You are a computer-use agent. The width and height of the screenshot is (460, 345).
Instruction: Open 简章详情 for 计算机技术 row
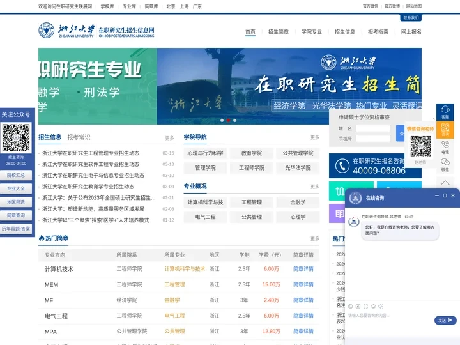303,269
